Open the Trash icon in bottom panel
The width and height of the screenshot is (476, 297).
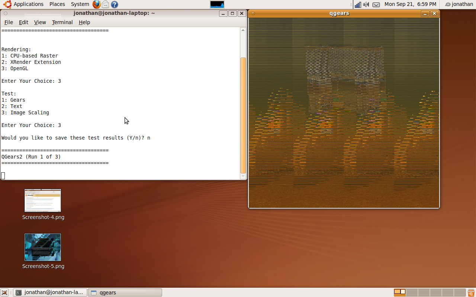tap(471, 293)
